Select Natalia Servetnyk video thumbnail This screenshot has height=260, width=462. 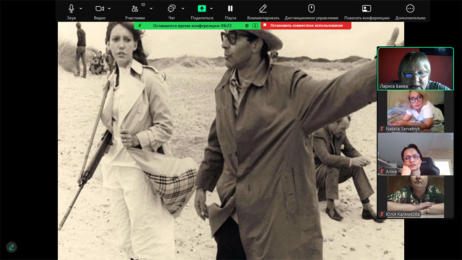click(x=415, y=111)
